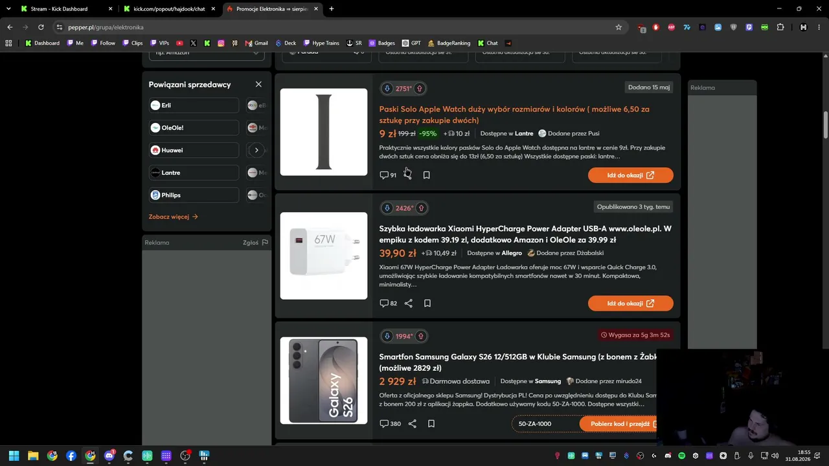Open the browser apps grid
The height and width of the screenshot is (466, 829).
(x=8, y=43)
